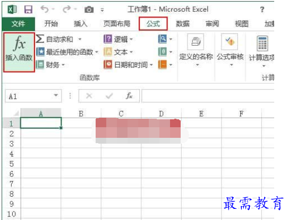Click the AutoSum (自动求和) sigma icon

click(40, 39)
